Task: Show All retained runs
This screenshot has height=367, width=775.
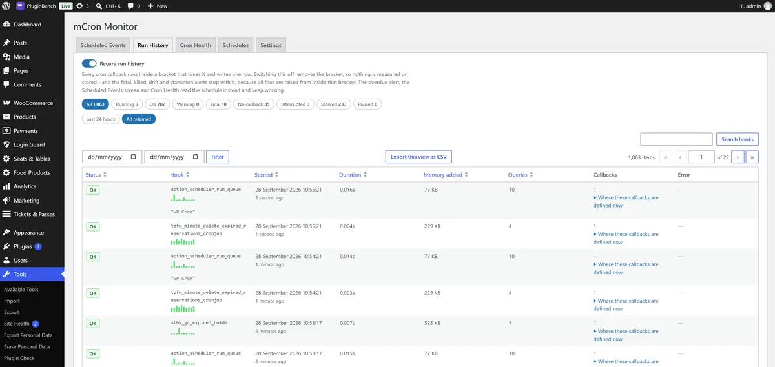Action: [x=139, y=119]
